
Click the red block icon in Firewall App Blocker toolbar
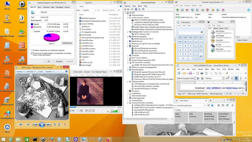pyautogui.click(x=207, y=10)
